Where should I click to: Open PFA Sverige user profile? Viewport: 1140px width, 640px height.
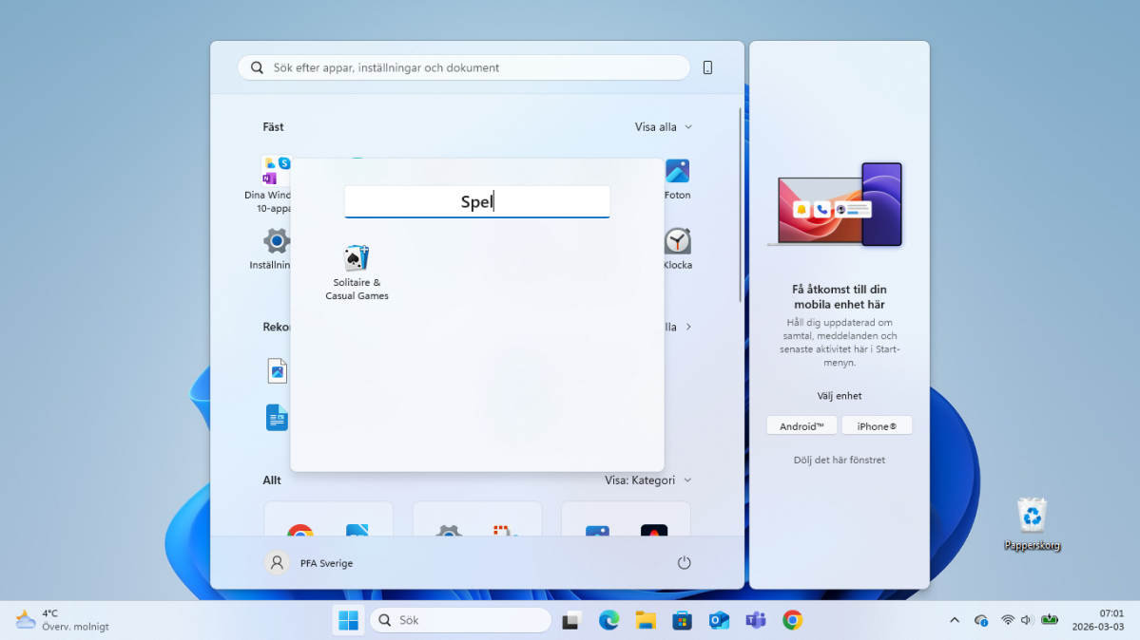[310, 563]
